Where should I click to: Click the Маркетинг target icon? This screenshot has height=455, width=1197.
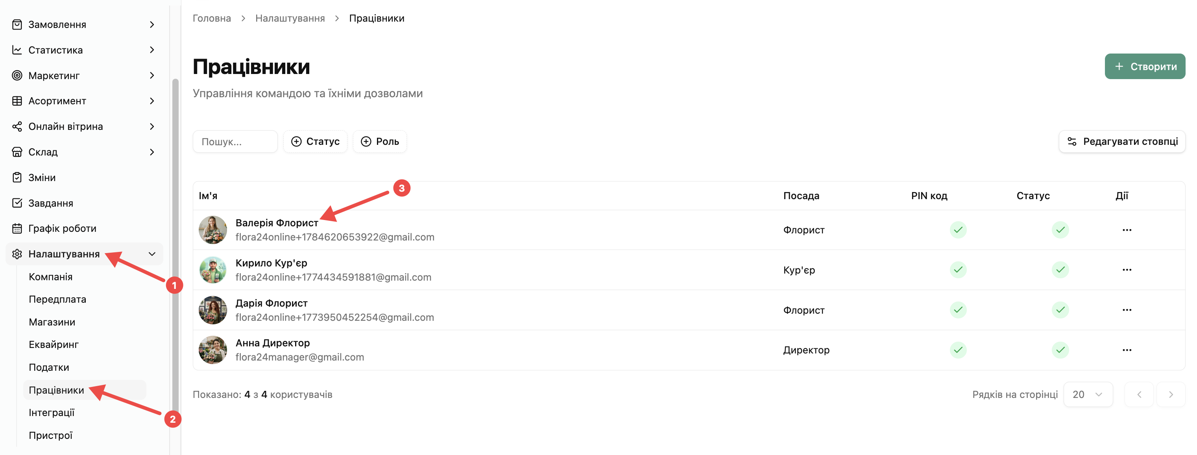coord(17,75)
